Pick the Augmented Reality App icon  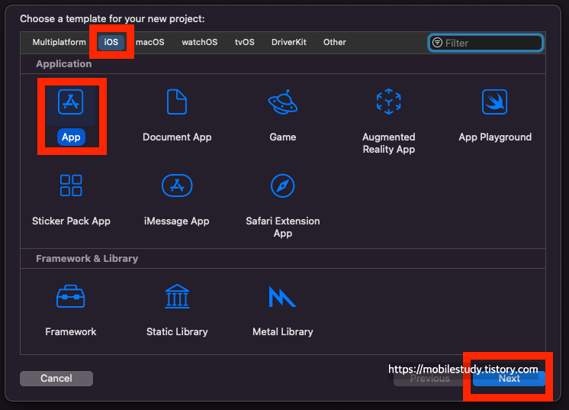[x=389, y=102]
